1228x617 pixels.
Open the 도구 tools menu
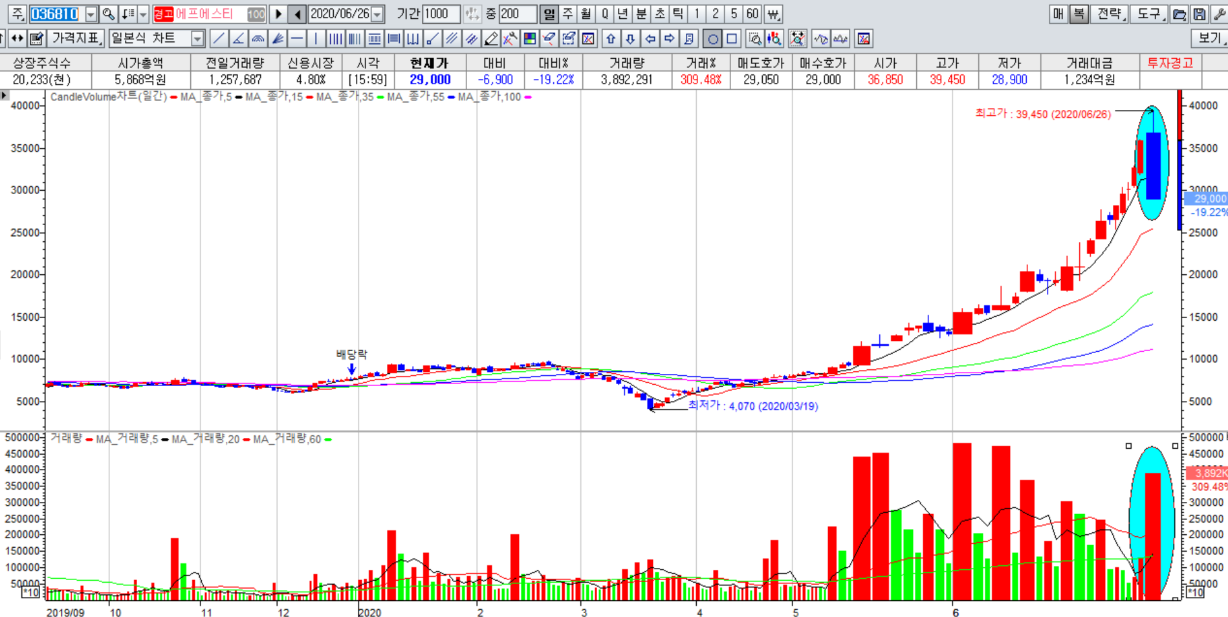pyautogui.click(x=1150, y=14)
